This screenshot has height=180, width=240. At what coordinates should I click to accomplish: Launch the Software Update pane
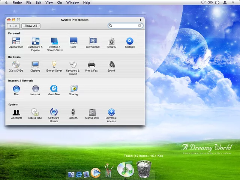pos(54,112)
